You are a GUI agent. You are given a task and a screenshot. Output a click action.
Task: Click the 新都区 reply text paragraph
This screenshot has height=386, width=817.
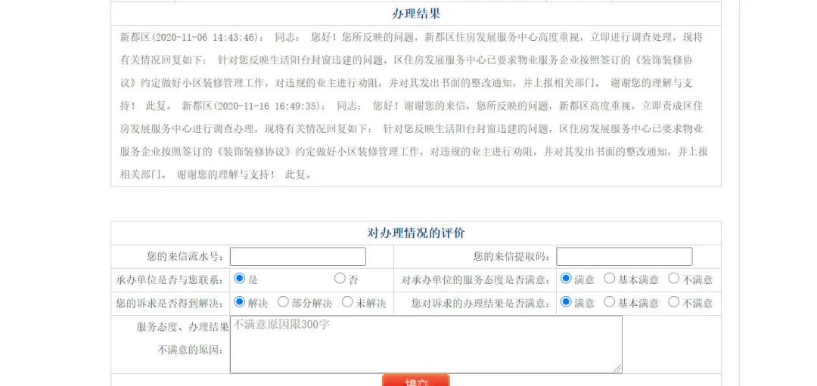point(415,105)
